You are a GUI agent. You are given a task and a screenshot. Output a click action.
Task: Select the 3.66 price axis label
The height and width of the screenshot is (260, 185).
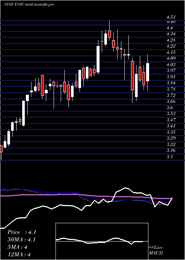click(x=171, y=101)
